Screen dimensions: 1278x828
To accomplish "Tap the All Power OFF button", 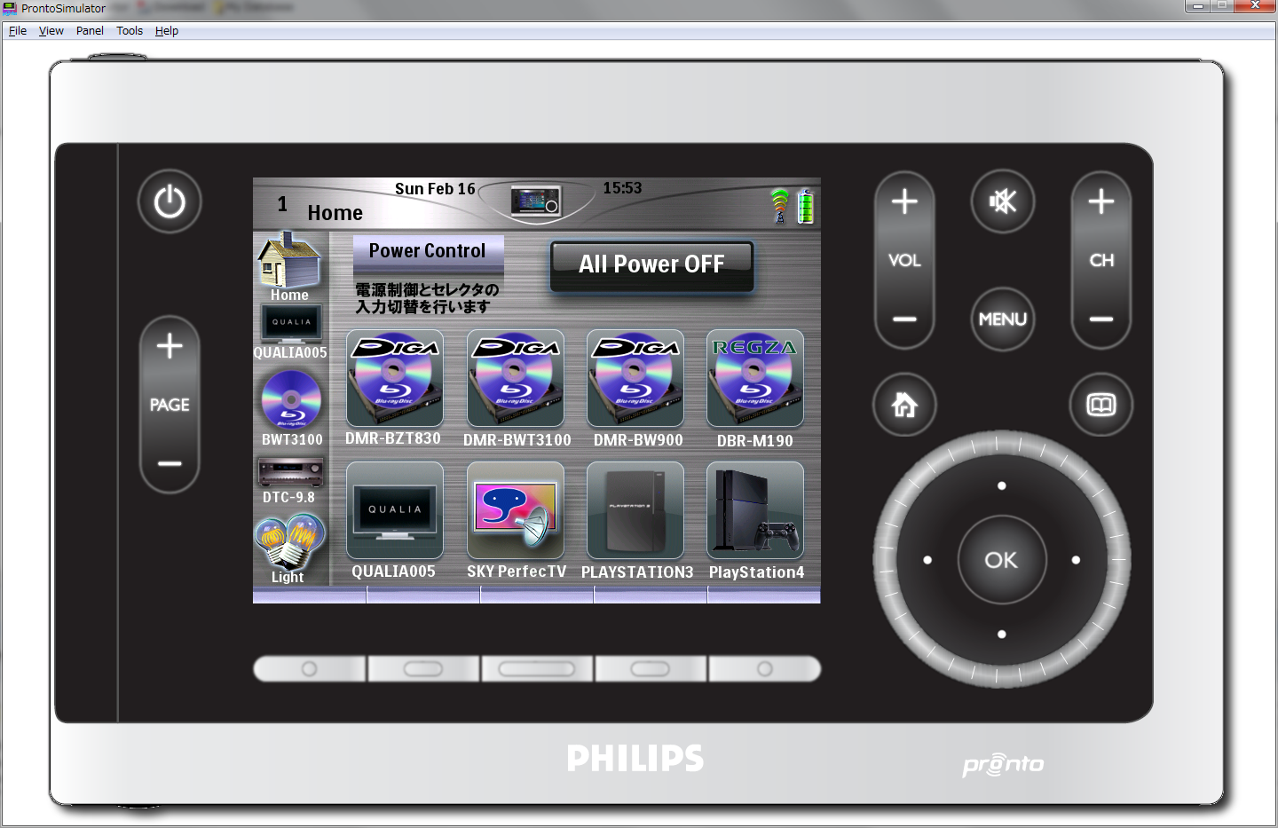I will [x=651, y=264].
